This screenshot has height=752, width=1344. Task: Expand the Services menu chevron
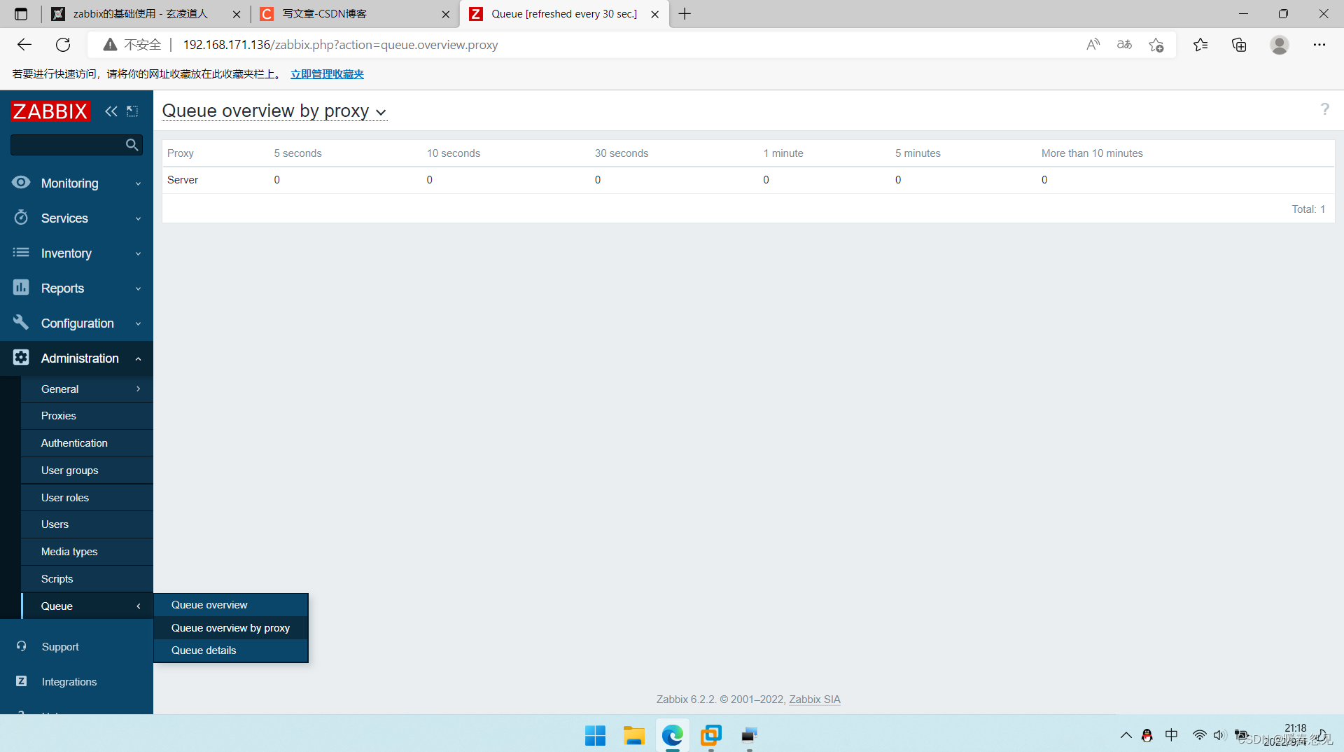click(138, 218)
